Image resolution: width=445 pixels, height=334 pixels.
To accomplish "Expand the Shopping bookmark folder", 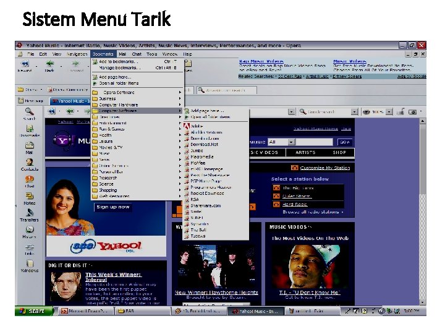I will pyautogui.click(x=136, y=190).
